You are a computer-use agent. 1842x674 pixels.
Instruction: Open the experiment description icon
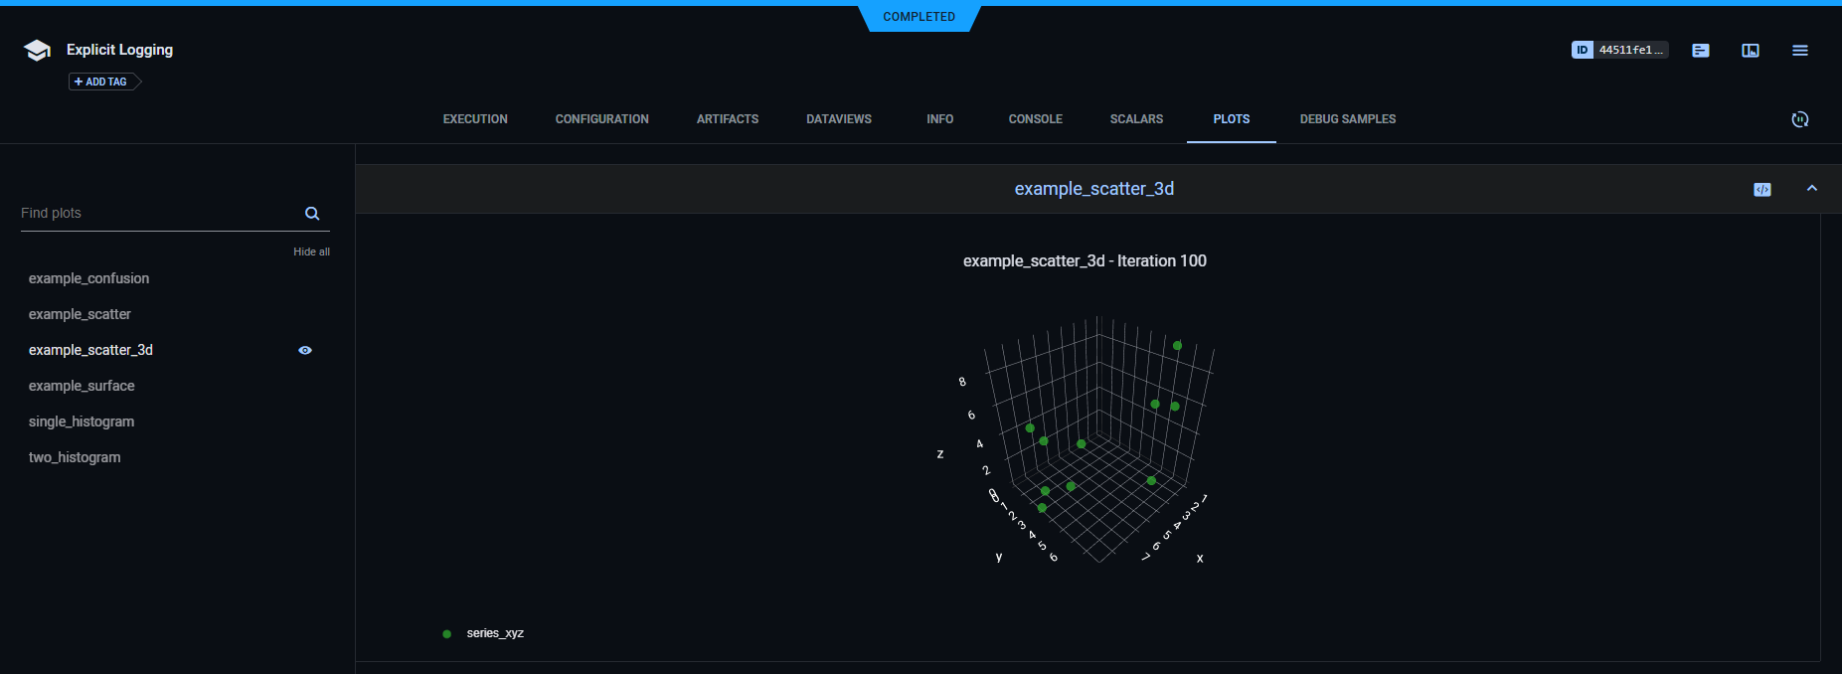1700,51
